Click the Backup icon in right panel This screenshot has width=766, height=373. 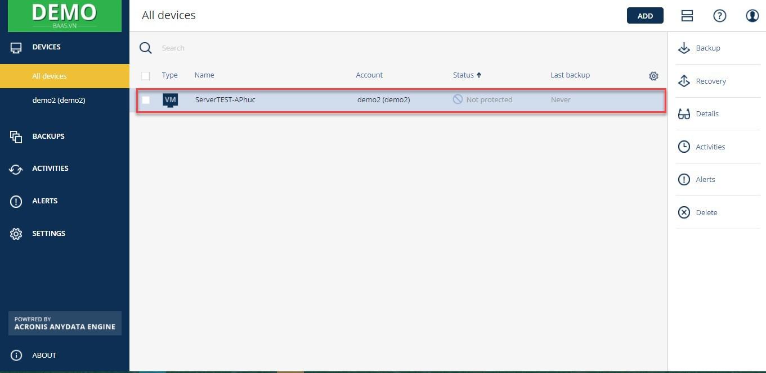pyautogui.click(x=684, y=48)
